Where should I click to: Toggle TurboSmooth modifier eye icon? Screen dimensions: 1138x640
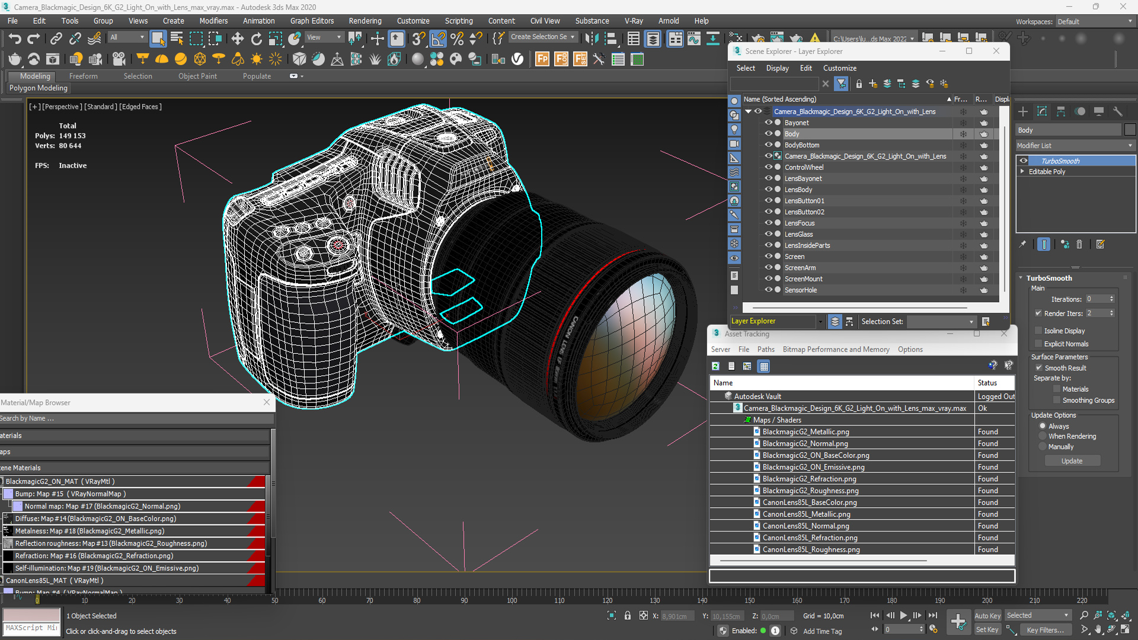pyautogui.click(x=1024, y=161)
